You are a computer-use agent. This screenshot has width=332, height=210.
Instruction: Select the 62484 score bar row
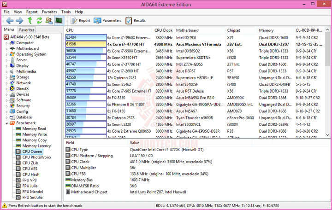[x=86, y=37]
